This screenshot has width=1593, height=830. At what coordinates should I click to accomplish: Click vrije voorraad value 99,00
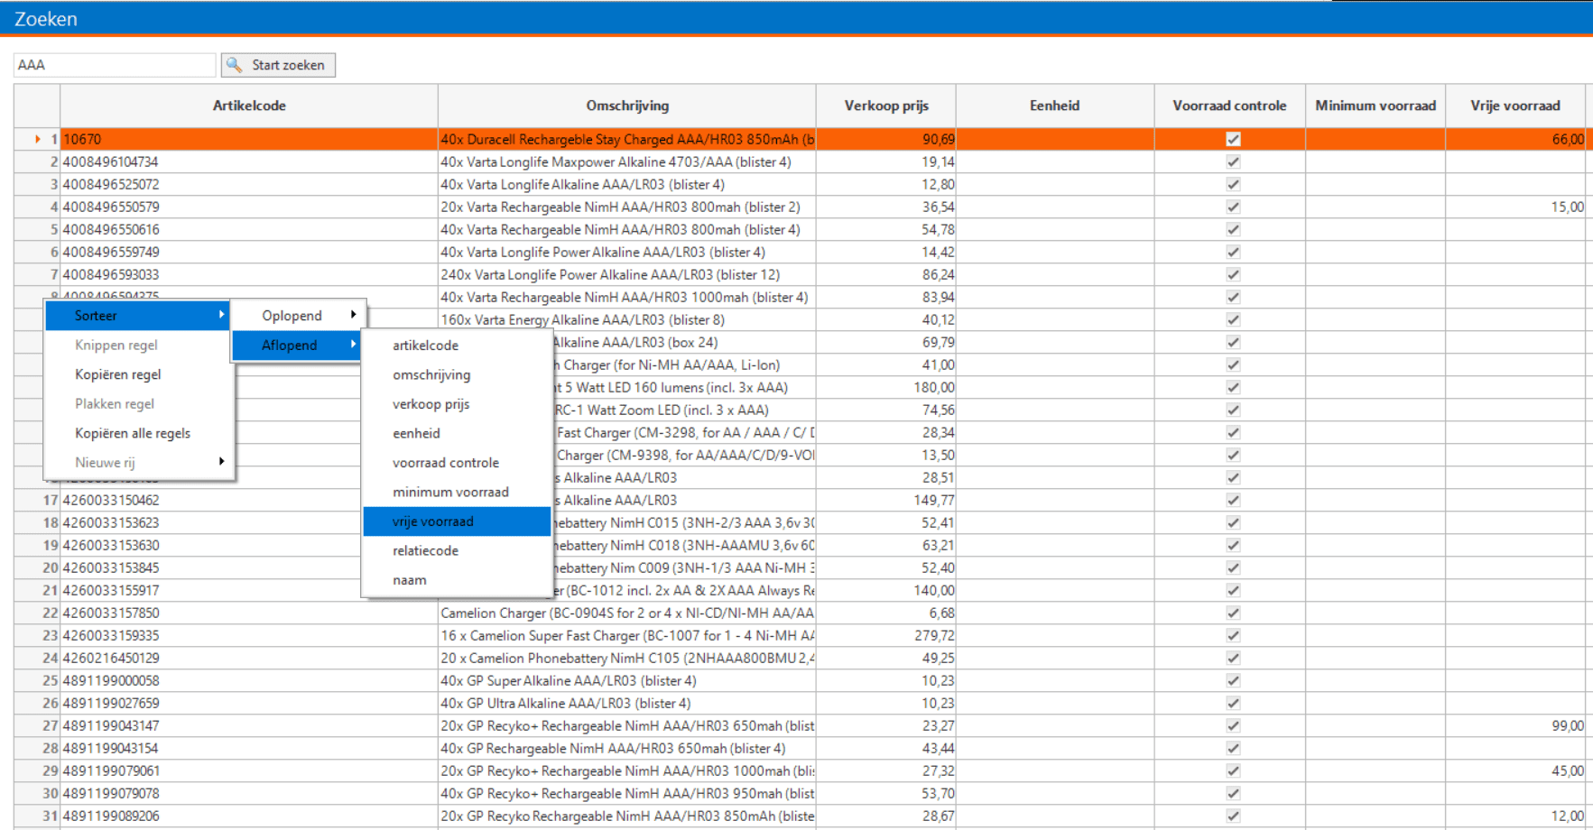click(1515, 725)
